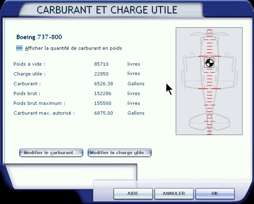Viewport: 254px width, 204px height.
Task: Click the center of gravity marker icon
Action: [209, 63]
